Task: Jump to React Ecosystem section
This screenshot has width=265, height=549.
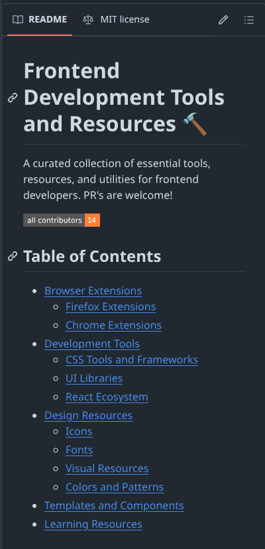Action: tap(107, 397)
